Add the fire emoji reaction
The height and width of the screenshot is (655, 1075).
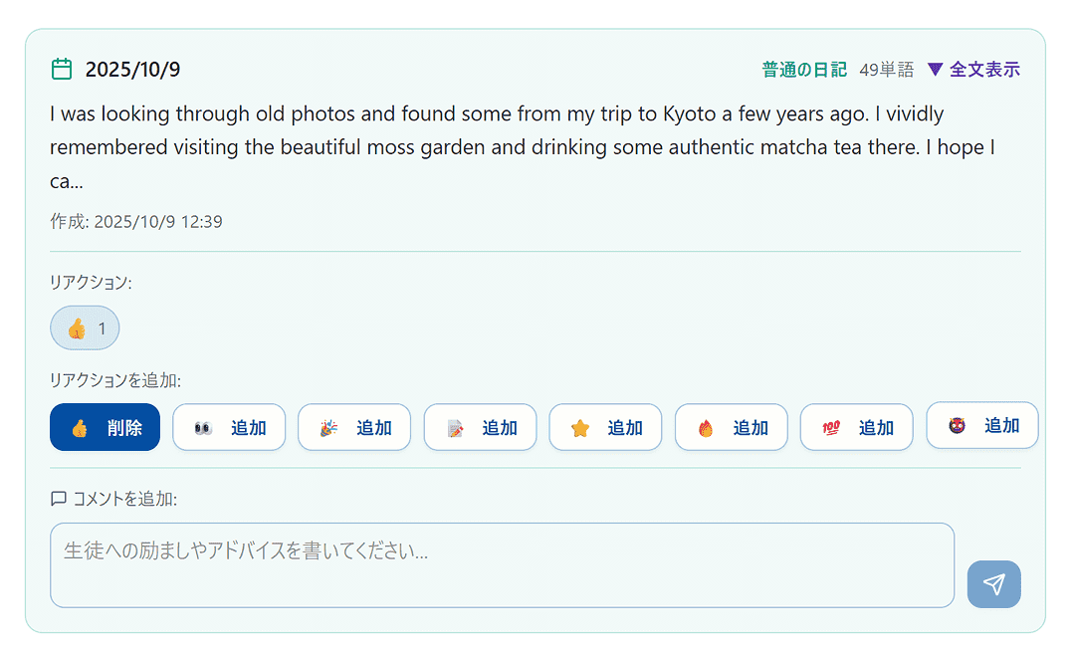(731, 427)
